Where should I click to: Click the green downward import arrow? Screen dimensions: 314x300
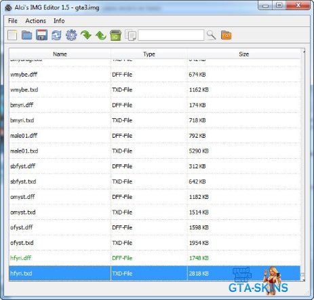(x=86, y=35)
